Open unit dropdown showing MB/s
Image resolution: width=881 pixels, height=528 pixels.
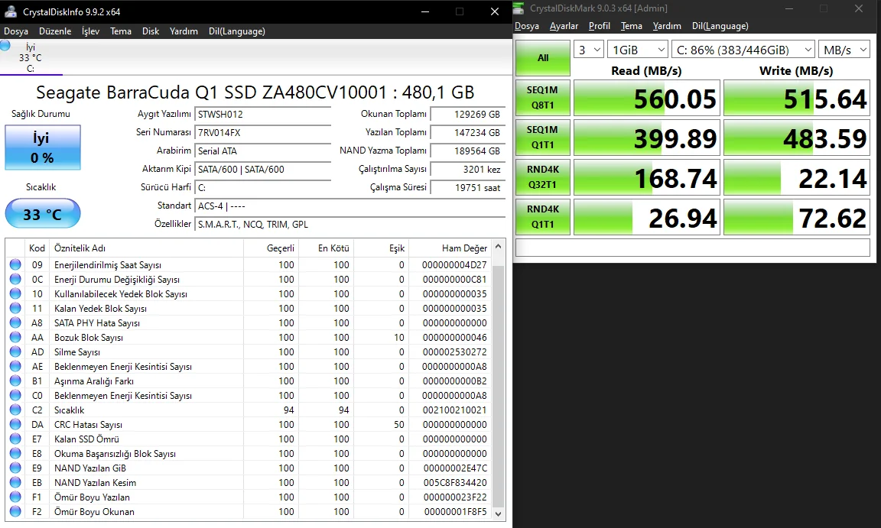point(844,50)
